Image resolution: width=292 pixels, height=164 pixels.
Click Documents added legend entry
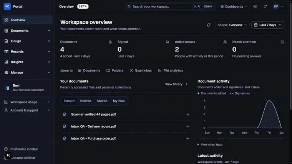pos(212,93)
